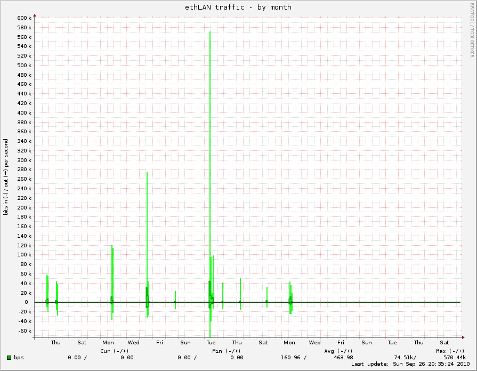This screenshot has width=477, height=371.
Task: Click the 'Avg (-/+)' column header
Action: [x=338, y=351]
